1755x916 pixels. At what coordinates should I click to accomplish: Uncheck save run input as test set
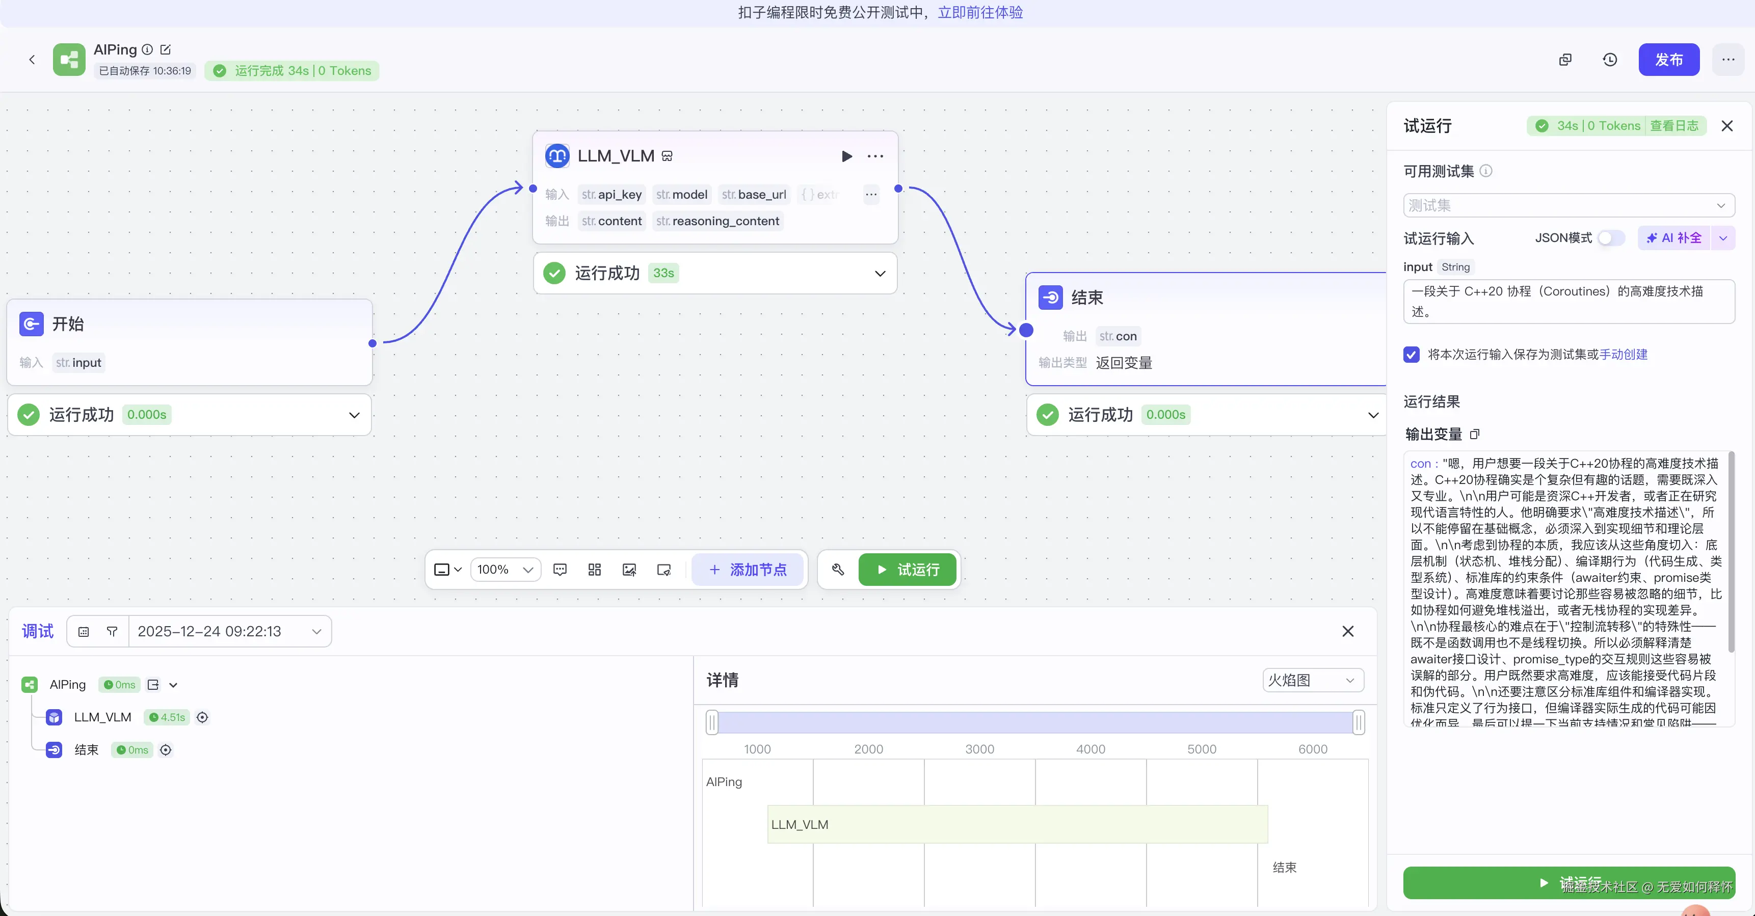pos(1412,354)
